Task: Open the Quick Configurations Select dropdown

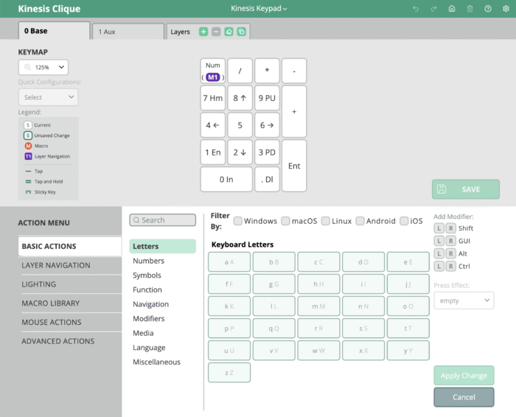Action: click(x=49, y=97)
